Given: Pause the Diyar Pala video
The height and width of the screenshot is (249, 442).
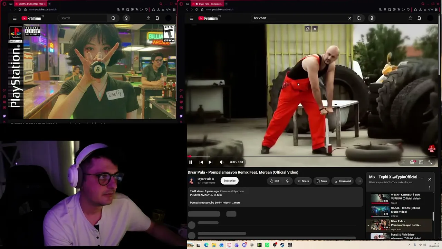Looking at the screenshot, I should click(191, 162).
